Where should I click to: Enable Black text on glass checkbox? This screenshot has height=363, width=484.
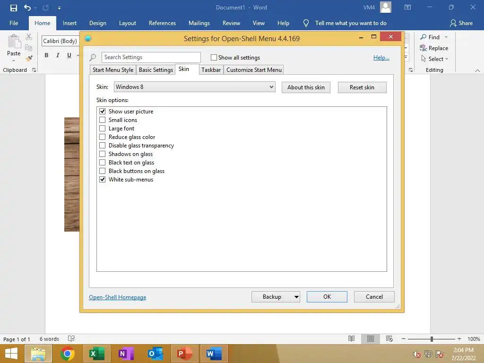[x=102, y=163]
